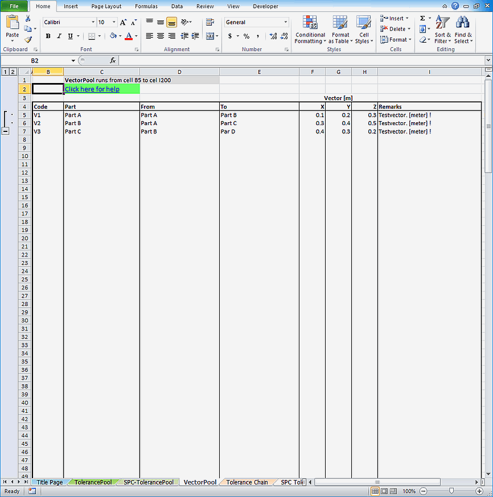Apply accounting dollar number format
Image resolution: width=493 pixels, height=497 pixels.
coord(230,36)
